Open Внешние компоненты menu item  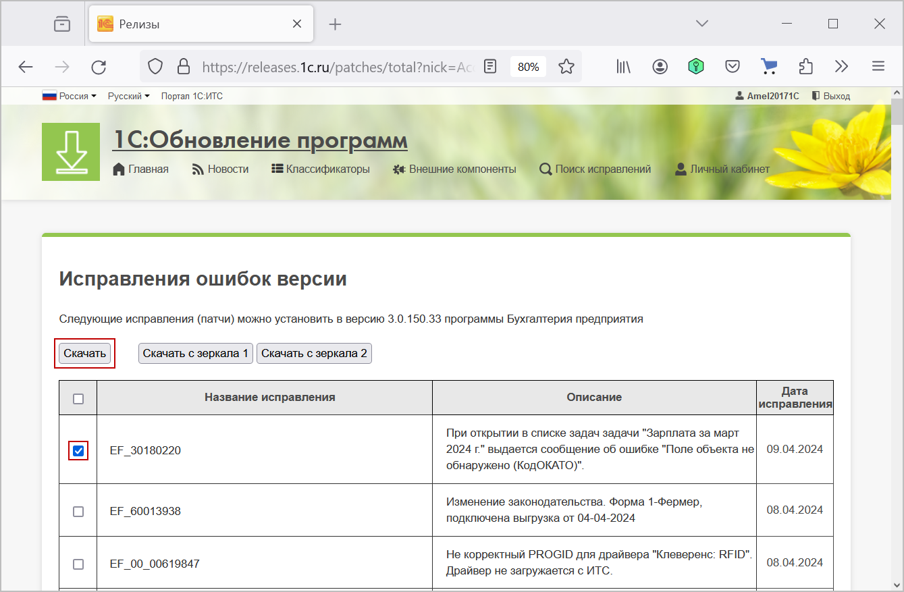pos(454,169)
